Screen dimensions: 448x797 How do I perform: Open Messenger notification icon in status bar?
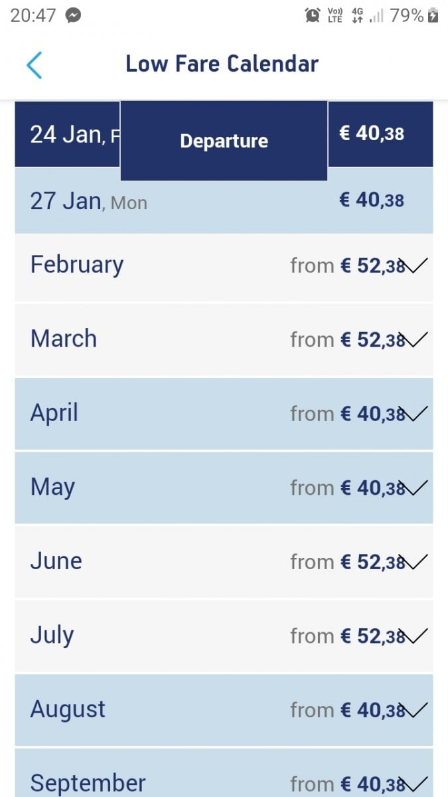73,15
